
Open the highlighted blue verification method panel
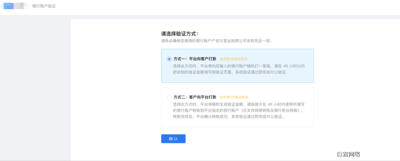[237, 66]
